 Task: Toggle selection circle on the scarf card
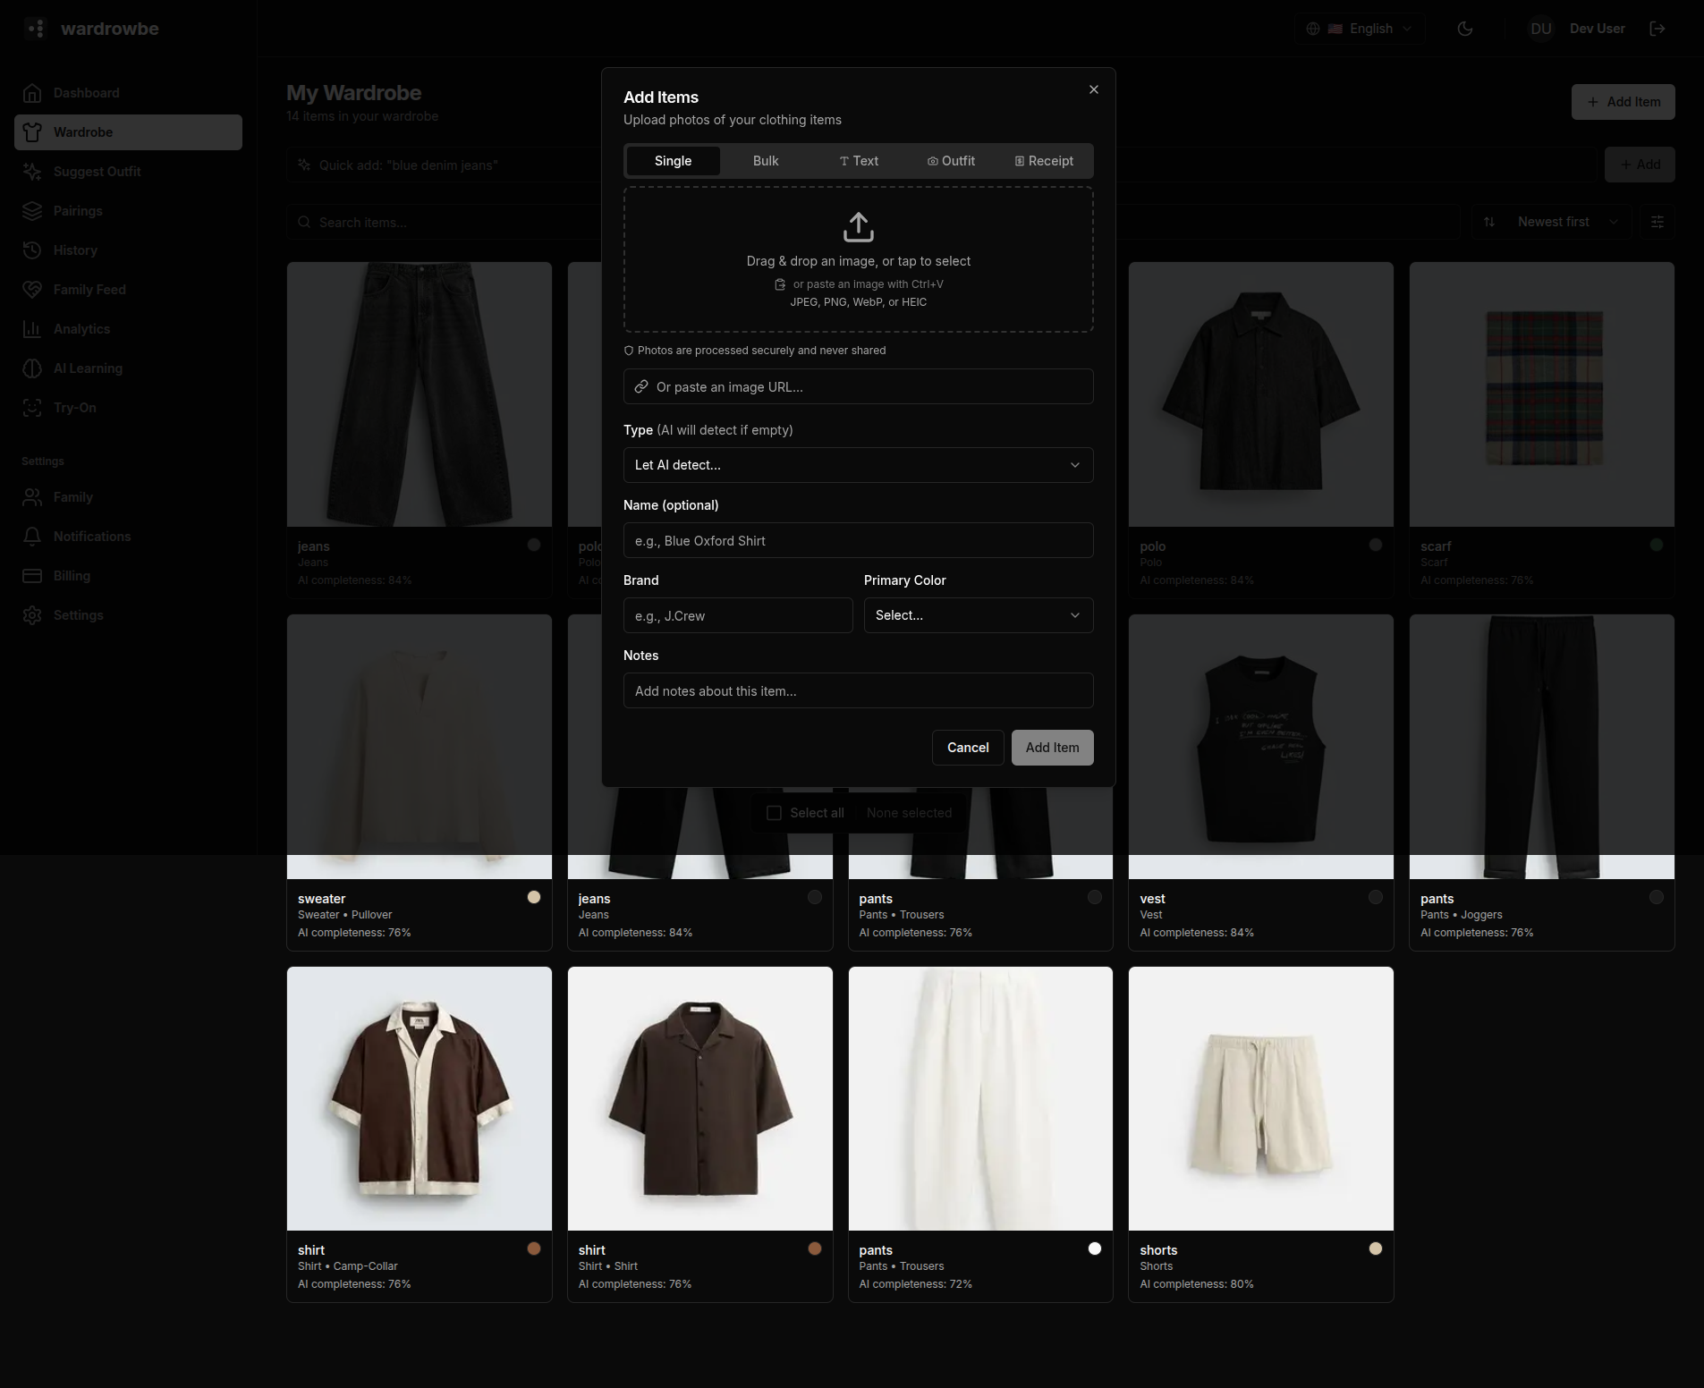pos(1656,544)
